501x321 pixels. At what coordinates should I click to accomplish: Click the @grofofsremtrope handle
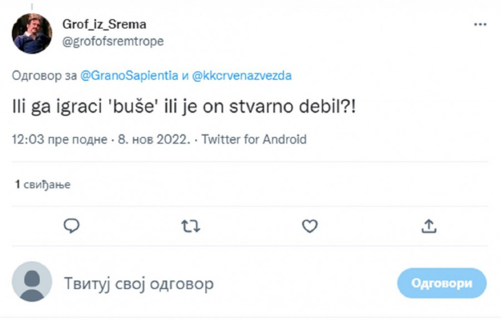pyautogui.click(x=112, y=42)
